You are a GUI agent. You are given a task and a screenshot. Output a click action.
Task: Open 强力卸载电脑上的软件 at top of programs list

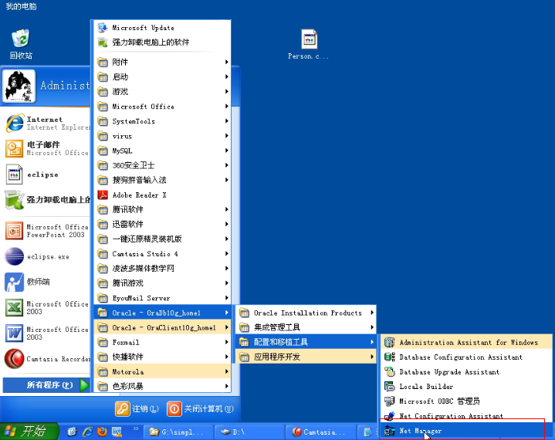(x=162, y=42)
